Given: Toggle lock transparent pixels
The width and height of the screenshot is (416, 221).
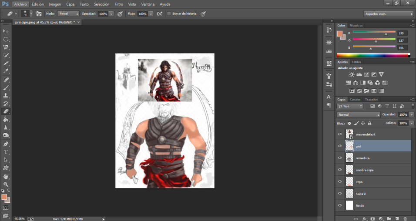Looking at the screenshot, I should 349,124.
